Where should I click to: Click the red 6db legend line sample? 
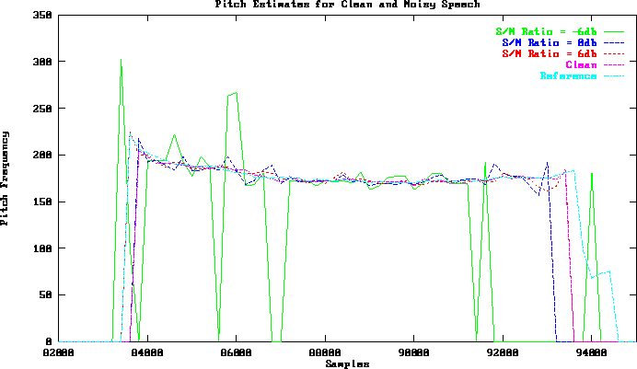pos(614,53)
